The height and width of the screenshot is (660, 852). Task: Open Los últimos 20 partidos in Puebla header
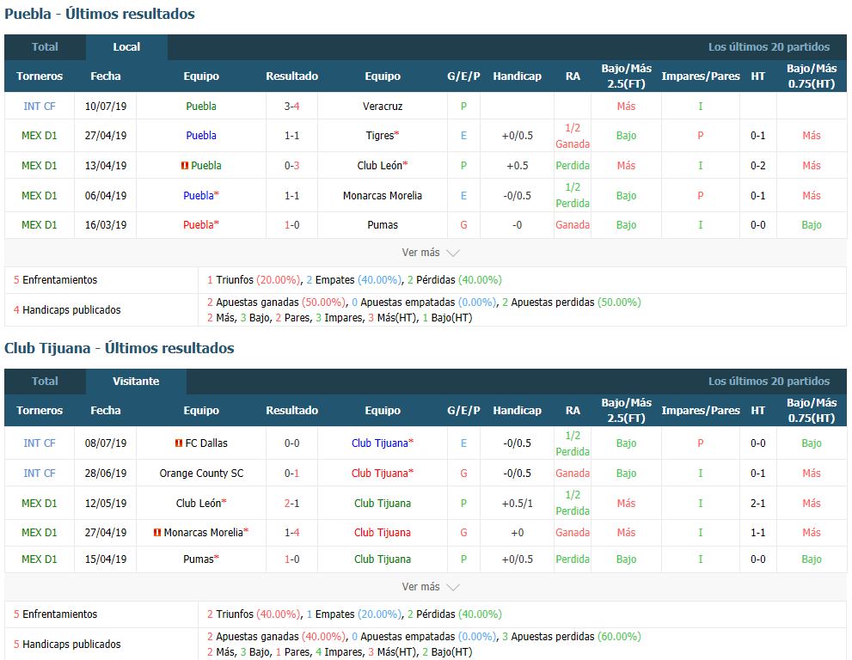click(x=769, y=47)
